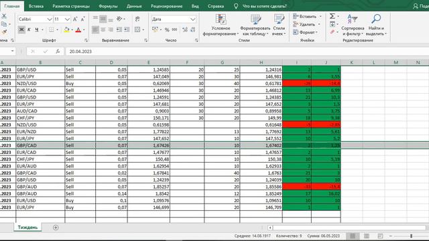Toggle bold Ж formatting
429x241 pixels.
21,29
